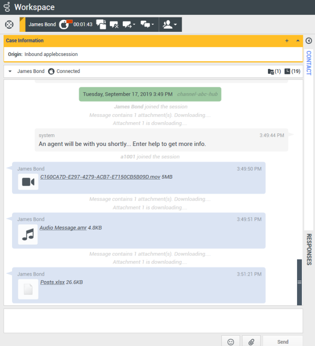
Task: Open the Audio Message.amr attachment link
Action: [x=63, y=228]
